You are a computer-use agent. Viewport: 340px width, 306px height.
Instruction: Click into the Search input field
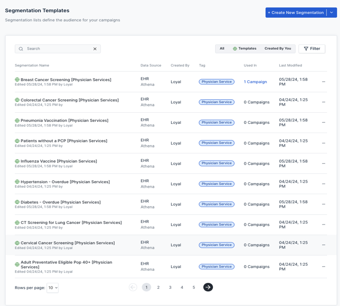(x=58, y=49)
